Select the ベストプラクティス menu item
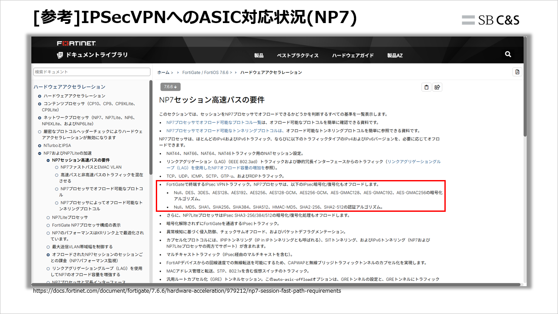 pyautogui.click(x=297, y=55)
